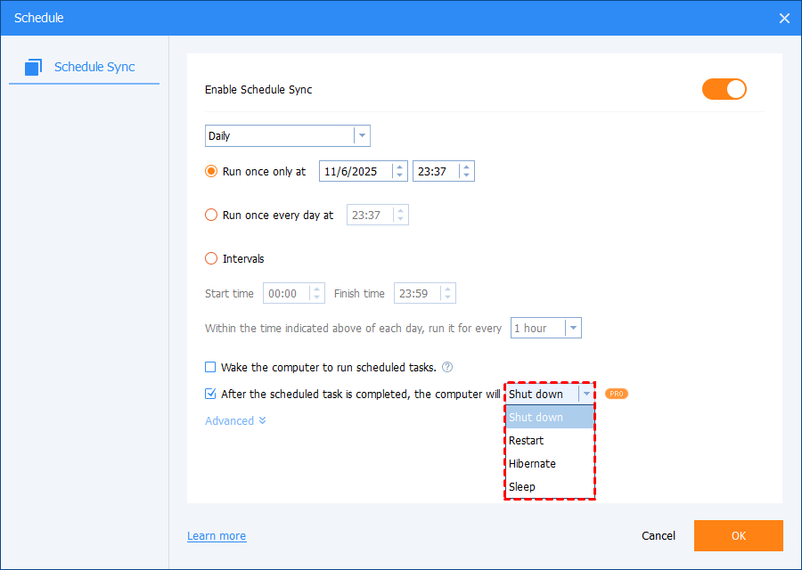
Task: Expand the Advanced settings section
Action: pyautogui.click(x=235, y=420)
